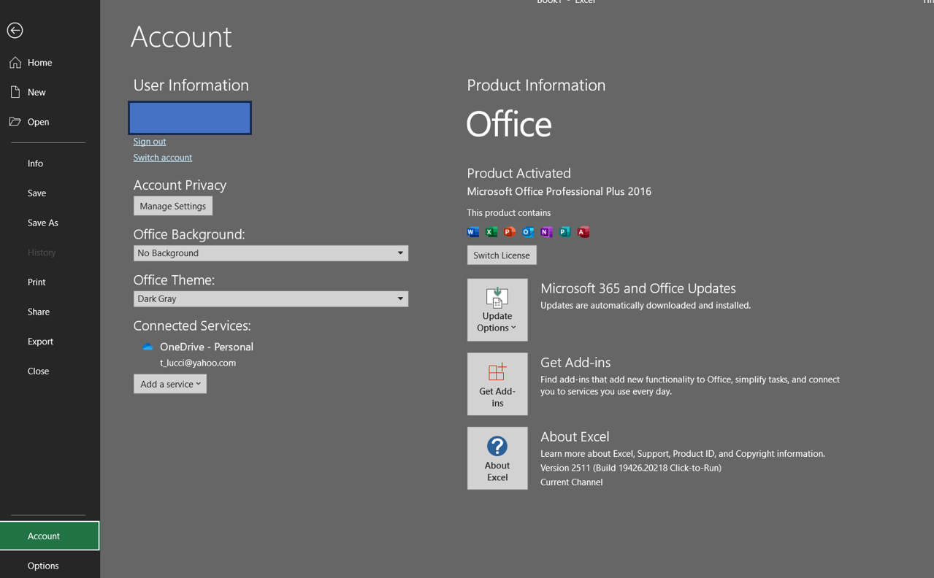Select the Account tab
This screenshot has height=578, width=934.
pos(50,536)
